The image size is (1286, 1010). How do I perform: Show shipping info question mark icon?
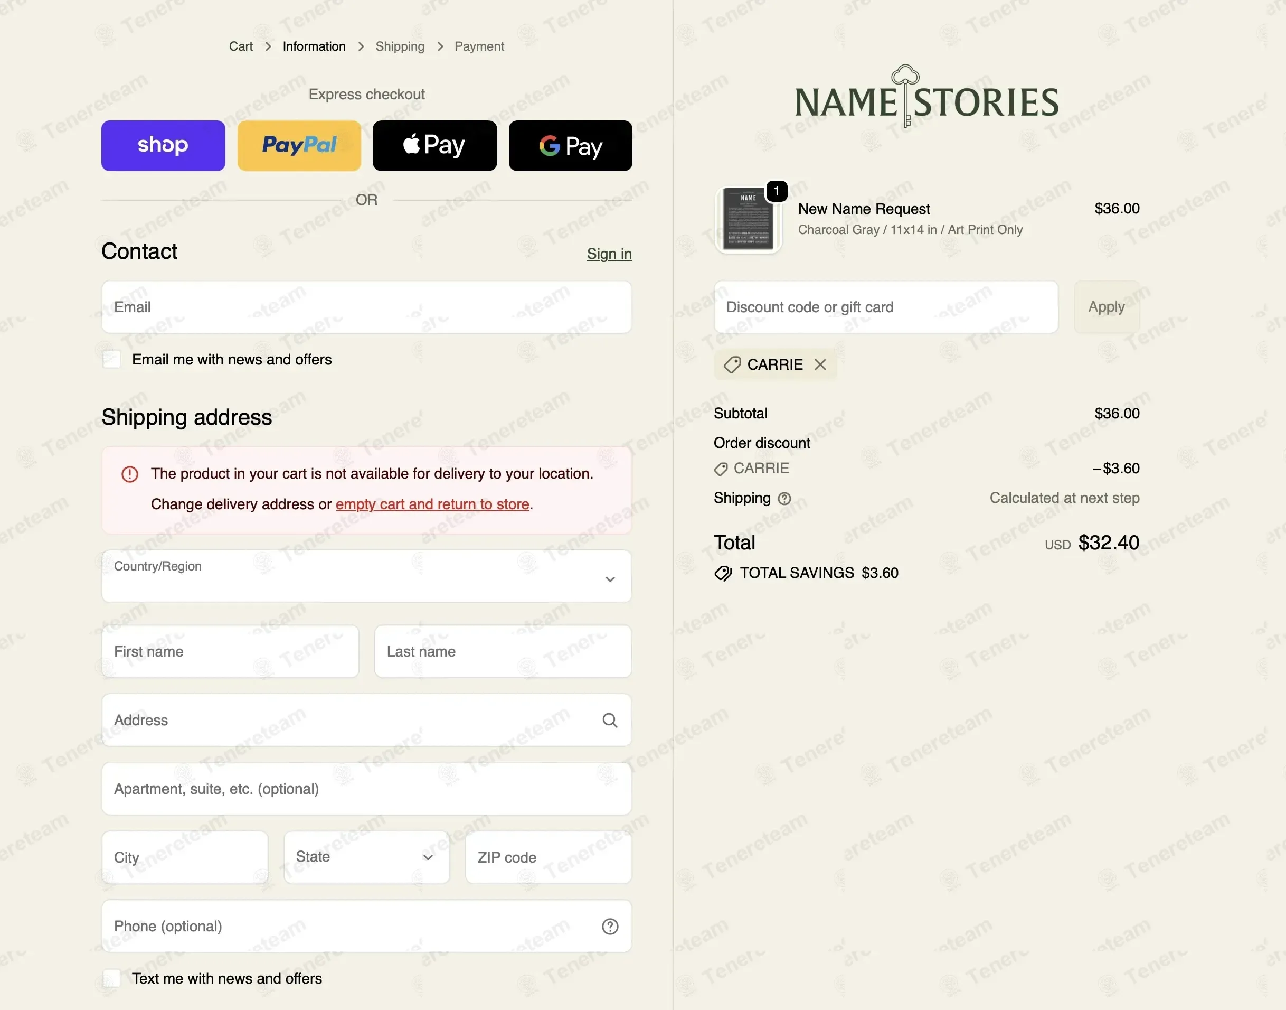click(784, 499)
